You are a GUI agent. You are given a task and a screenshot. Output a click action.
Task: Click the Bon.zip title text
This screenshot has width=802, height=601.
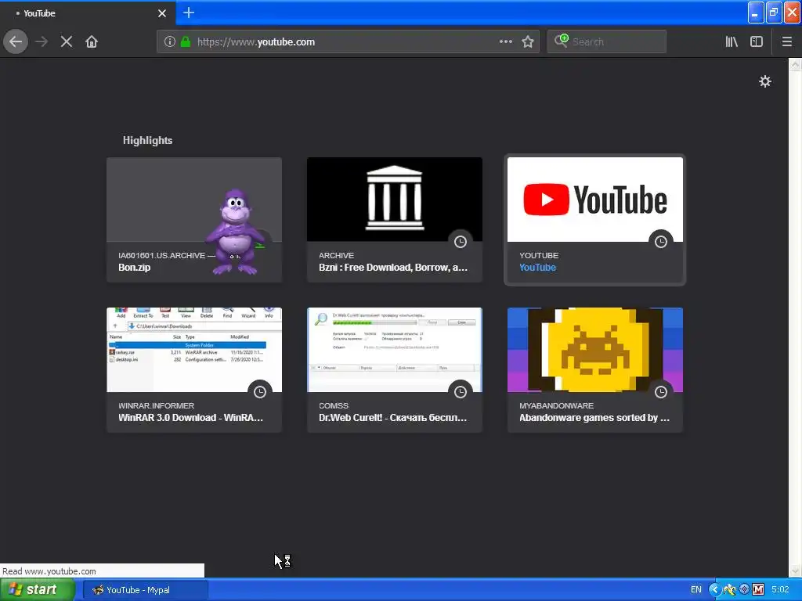coord(134,268)
